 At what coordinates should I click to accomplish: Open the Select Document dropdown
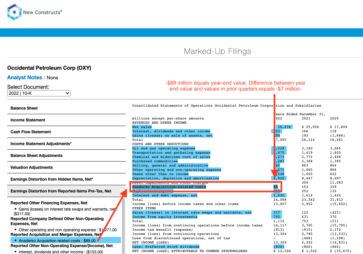coord(39,93)
